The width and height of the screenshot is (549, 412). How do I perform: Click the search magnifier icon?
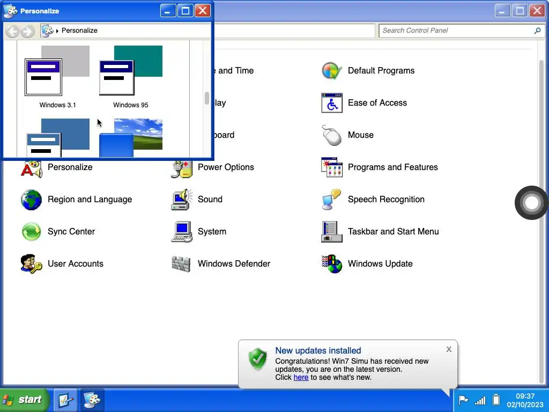tap(537, 31)
